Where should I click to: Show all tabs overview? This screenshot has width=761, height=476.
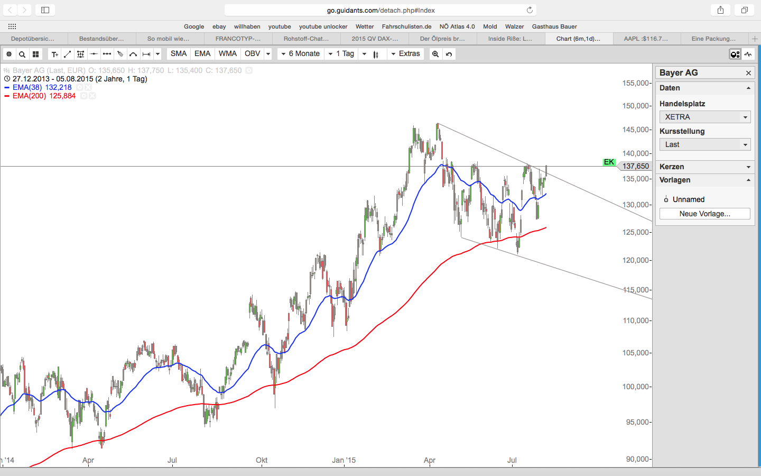pos(744,10)
